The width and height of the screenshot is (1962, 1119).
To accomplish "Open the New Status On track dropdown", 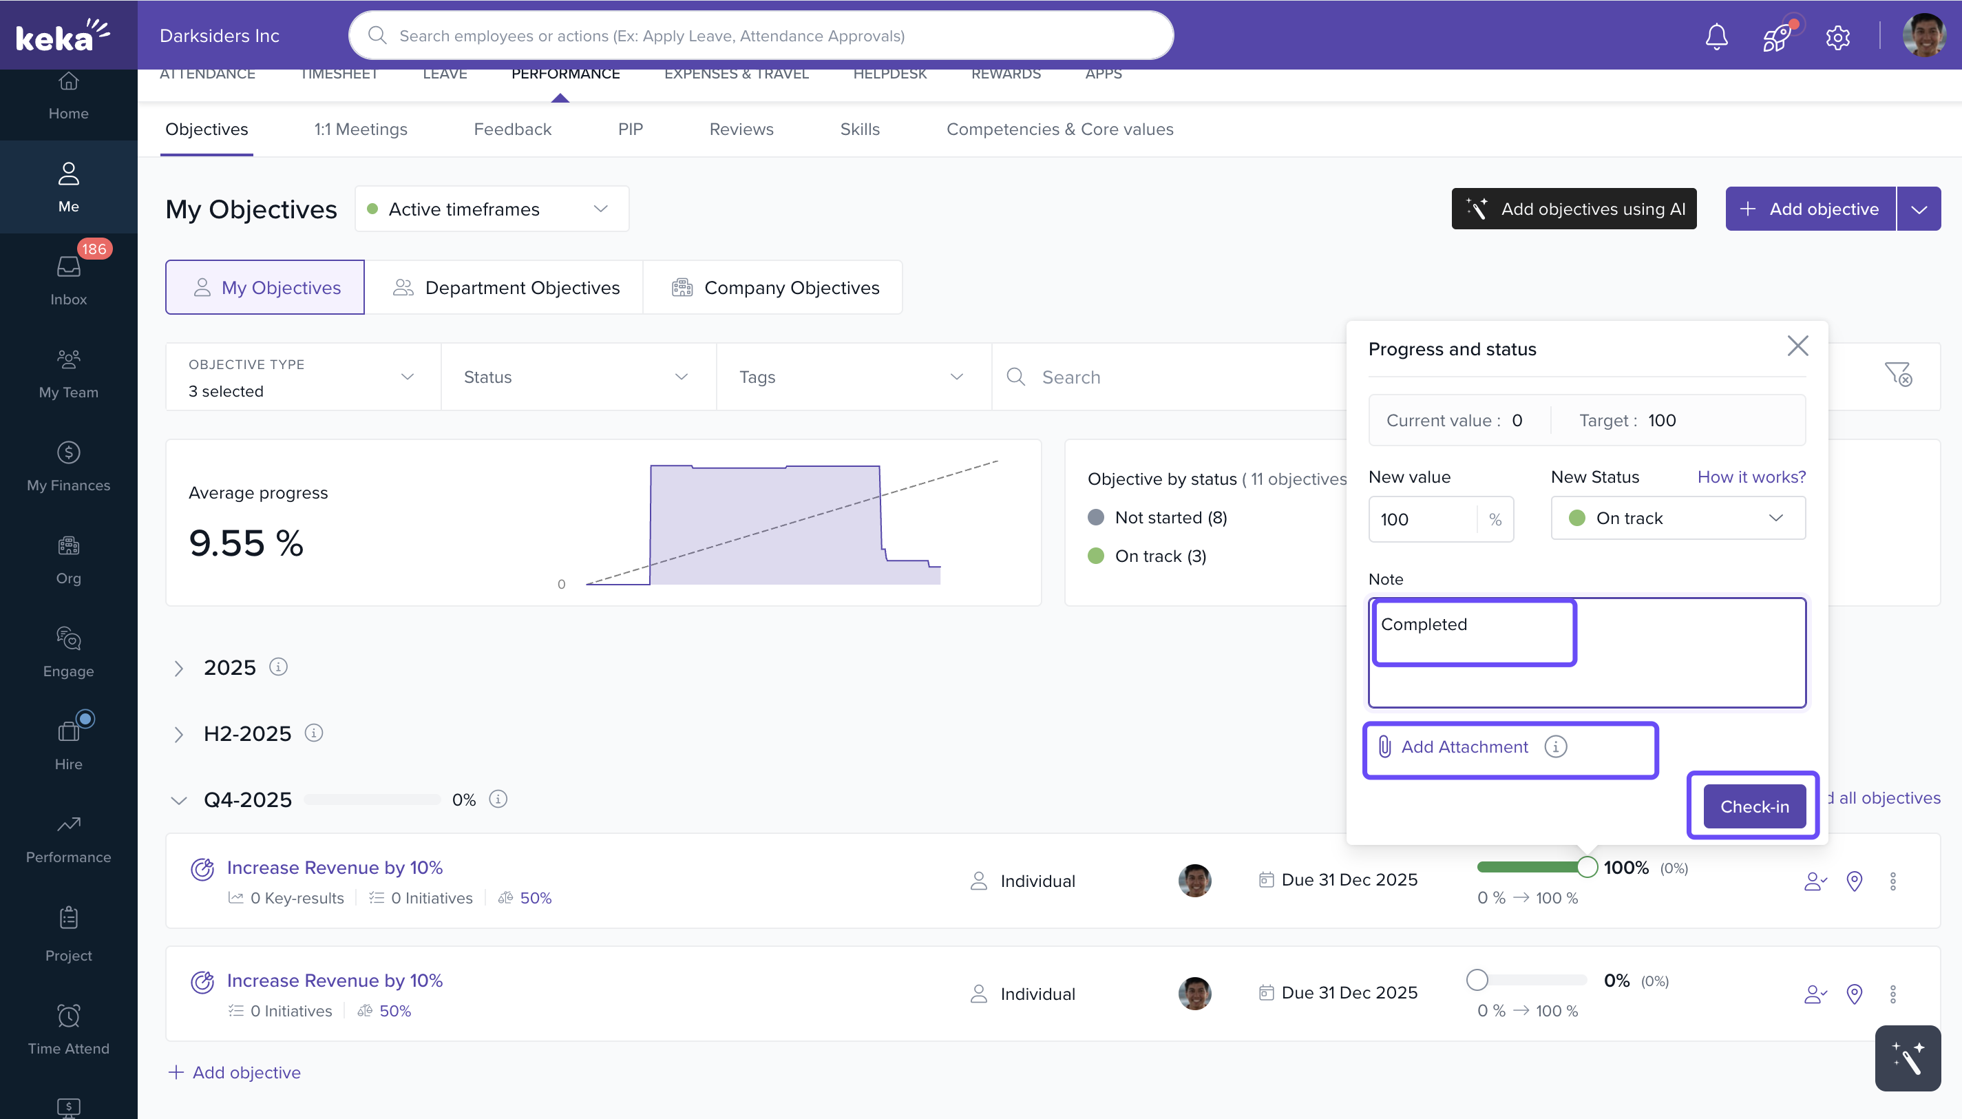I will pyautogui.click(x=1677, y=518).
